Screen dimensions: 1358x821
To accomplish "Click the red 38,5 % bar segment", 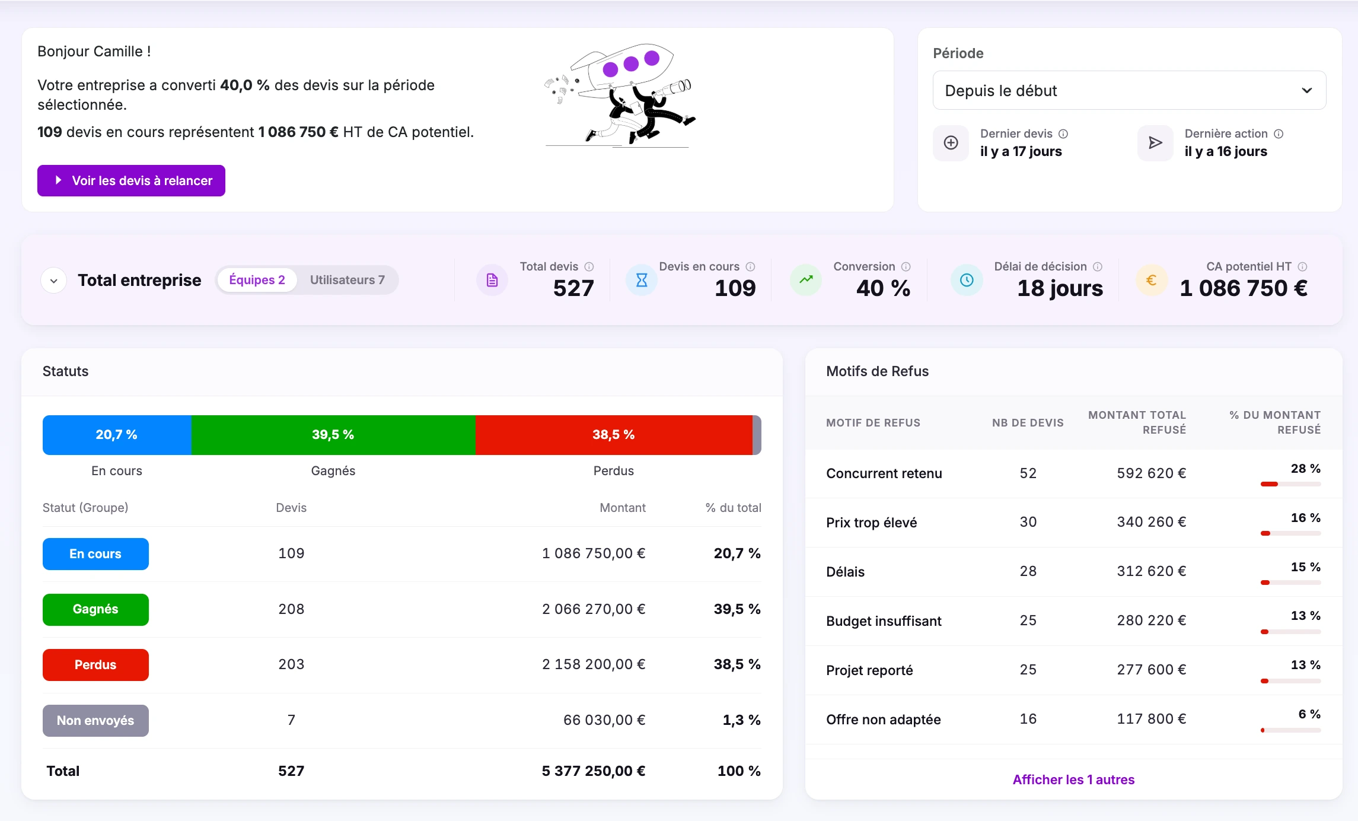I will tap(614, 435).
